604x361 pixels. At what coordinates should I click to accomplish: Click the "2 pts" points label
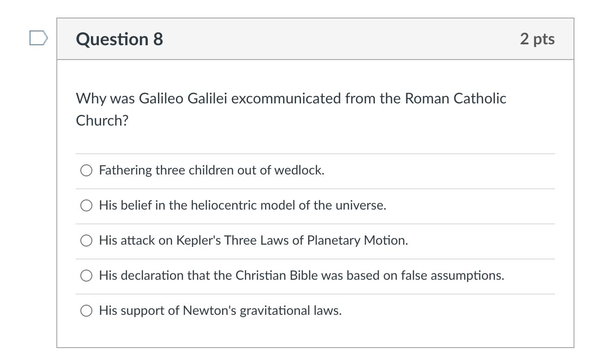pos(537,39)
